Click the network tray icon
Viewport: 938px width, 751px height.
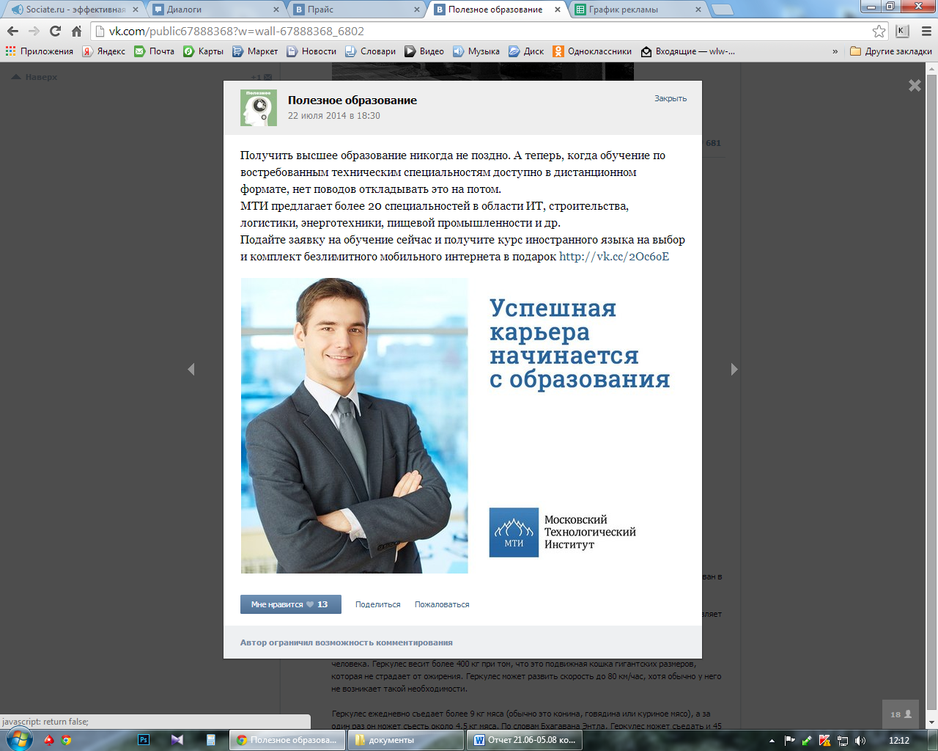point(843,741)
